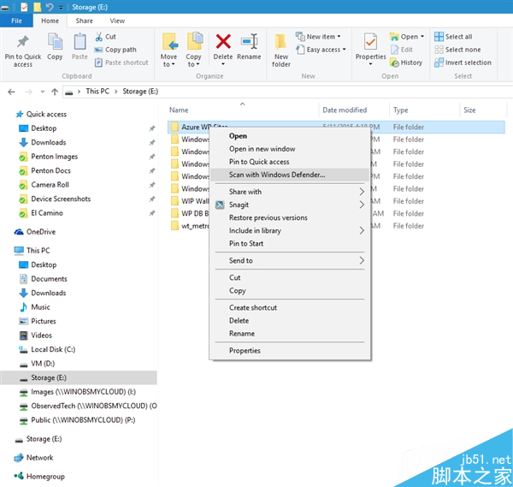This screenshot has height=487, width=513.
Task: Go back with the Back arrow
Action: (11, 92)
